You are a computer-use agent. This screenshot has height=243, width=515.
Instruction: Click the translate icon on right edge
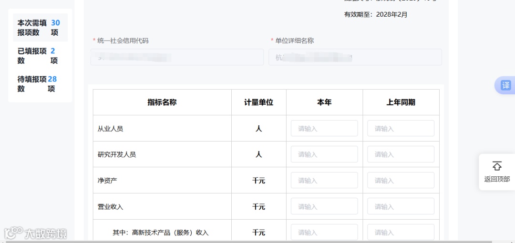coord(506,85)
